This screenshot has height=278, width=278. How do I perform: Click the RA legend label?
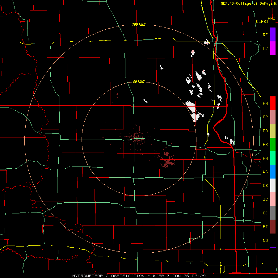point(265,158)
